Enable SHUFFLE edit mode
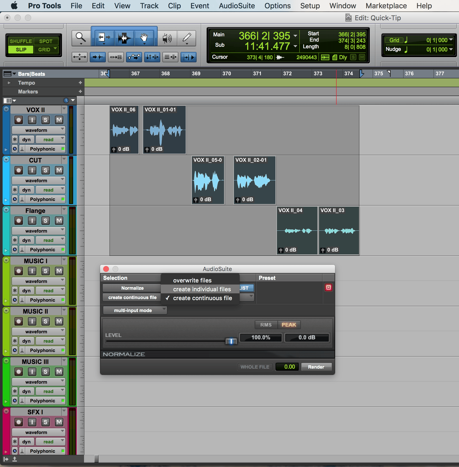Screen dimensions: 459x467 click(x=20, y=41)
